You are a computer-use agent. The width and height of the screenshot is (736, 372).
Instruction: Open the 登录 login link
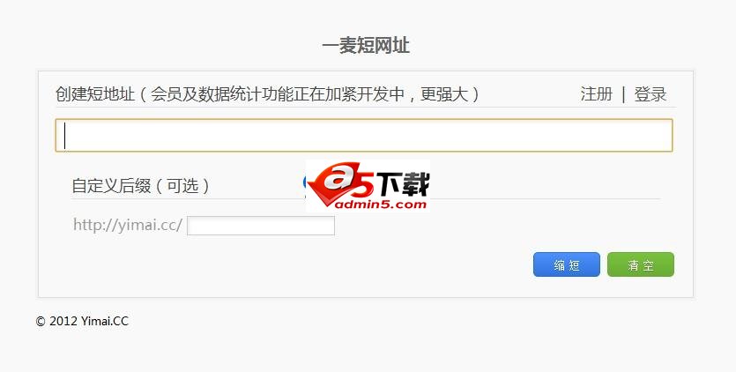click(651, 94)
